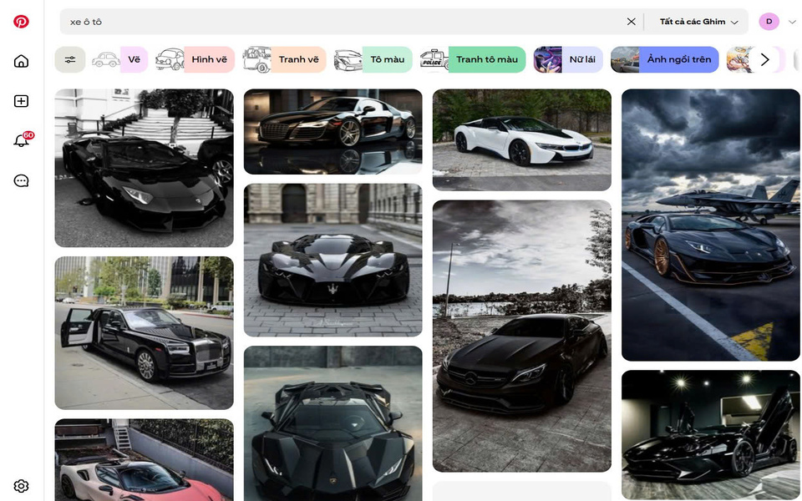
Task: Go to the Home feed icon
Action: (21, 61)
